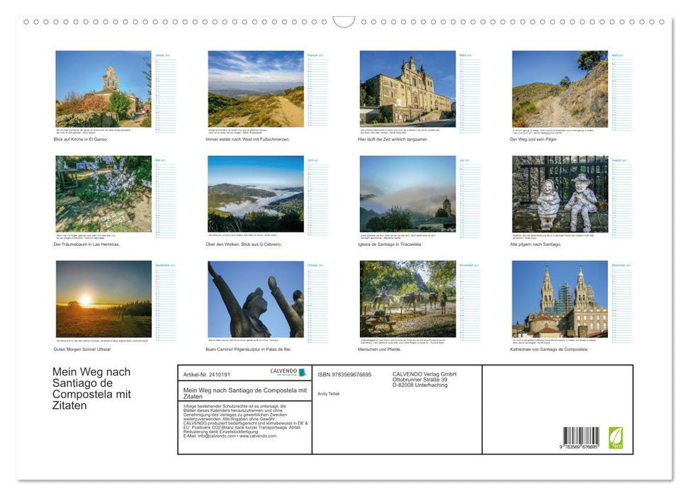Open the 'Über den Wolken' O Cebreiro photo
The image size is (688, 496).
(x=256, y=194)
